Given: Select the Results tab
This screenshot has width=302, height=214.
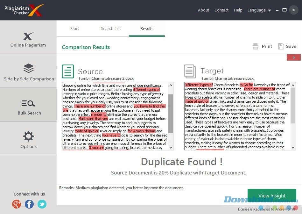Looking at the screenshot, I should [x=147, y=29].
